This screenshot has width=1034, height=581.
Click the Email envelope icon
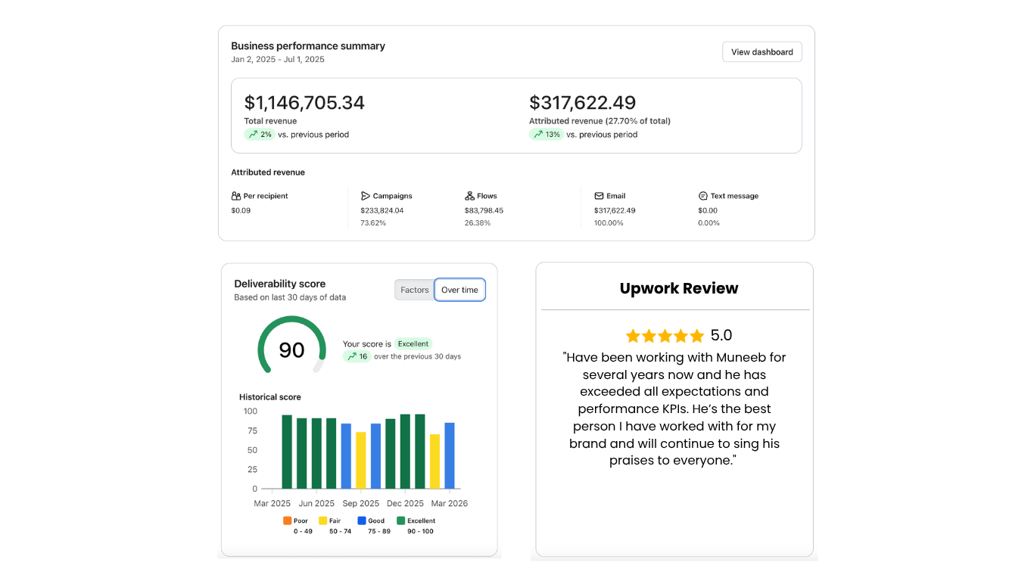pyautogui.click(x=599, y=196)
